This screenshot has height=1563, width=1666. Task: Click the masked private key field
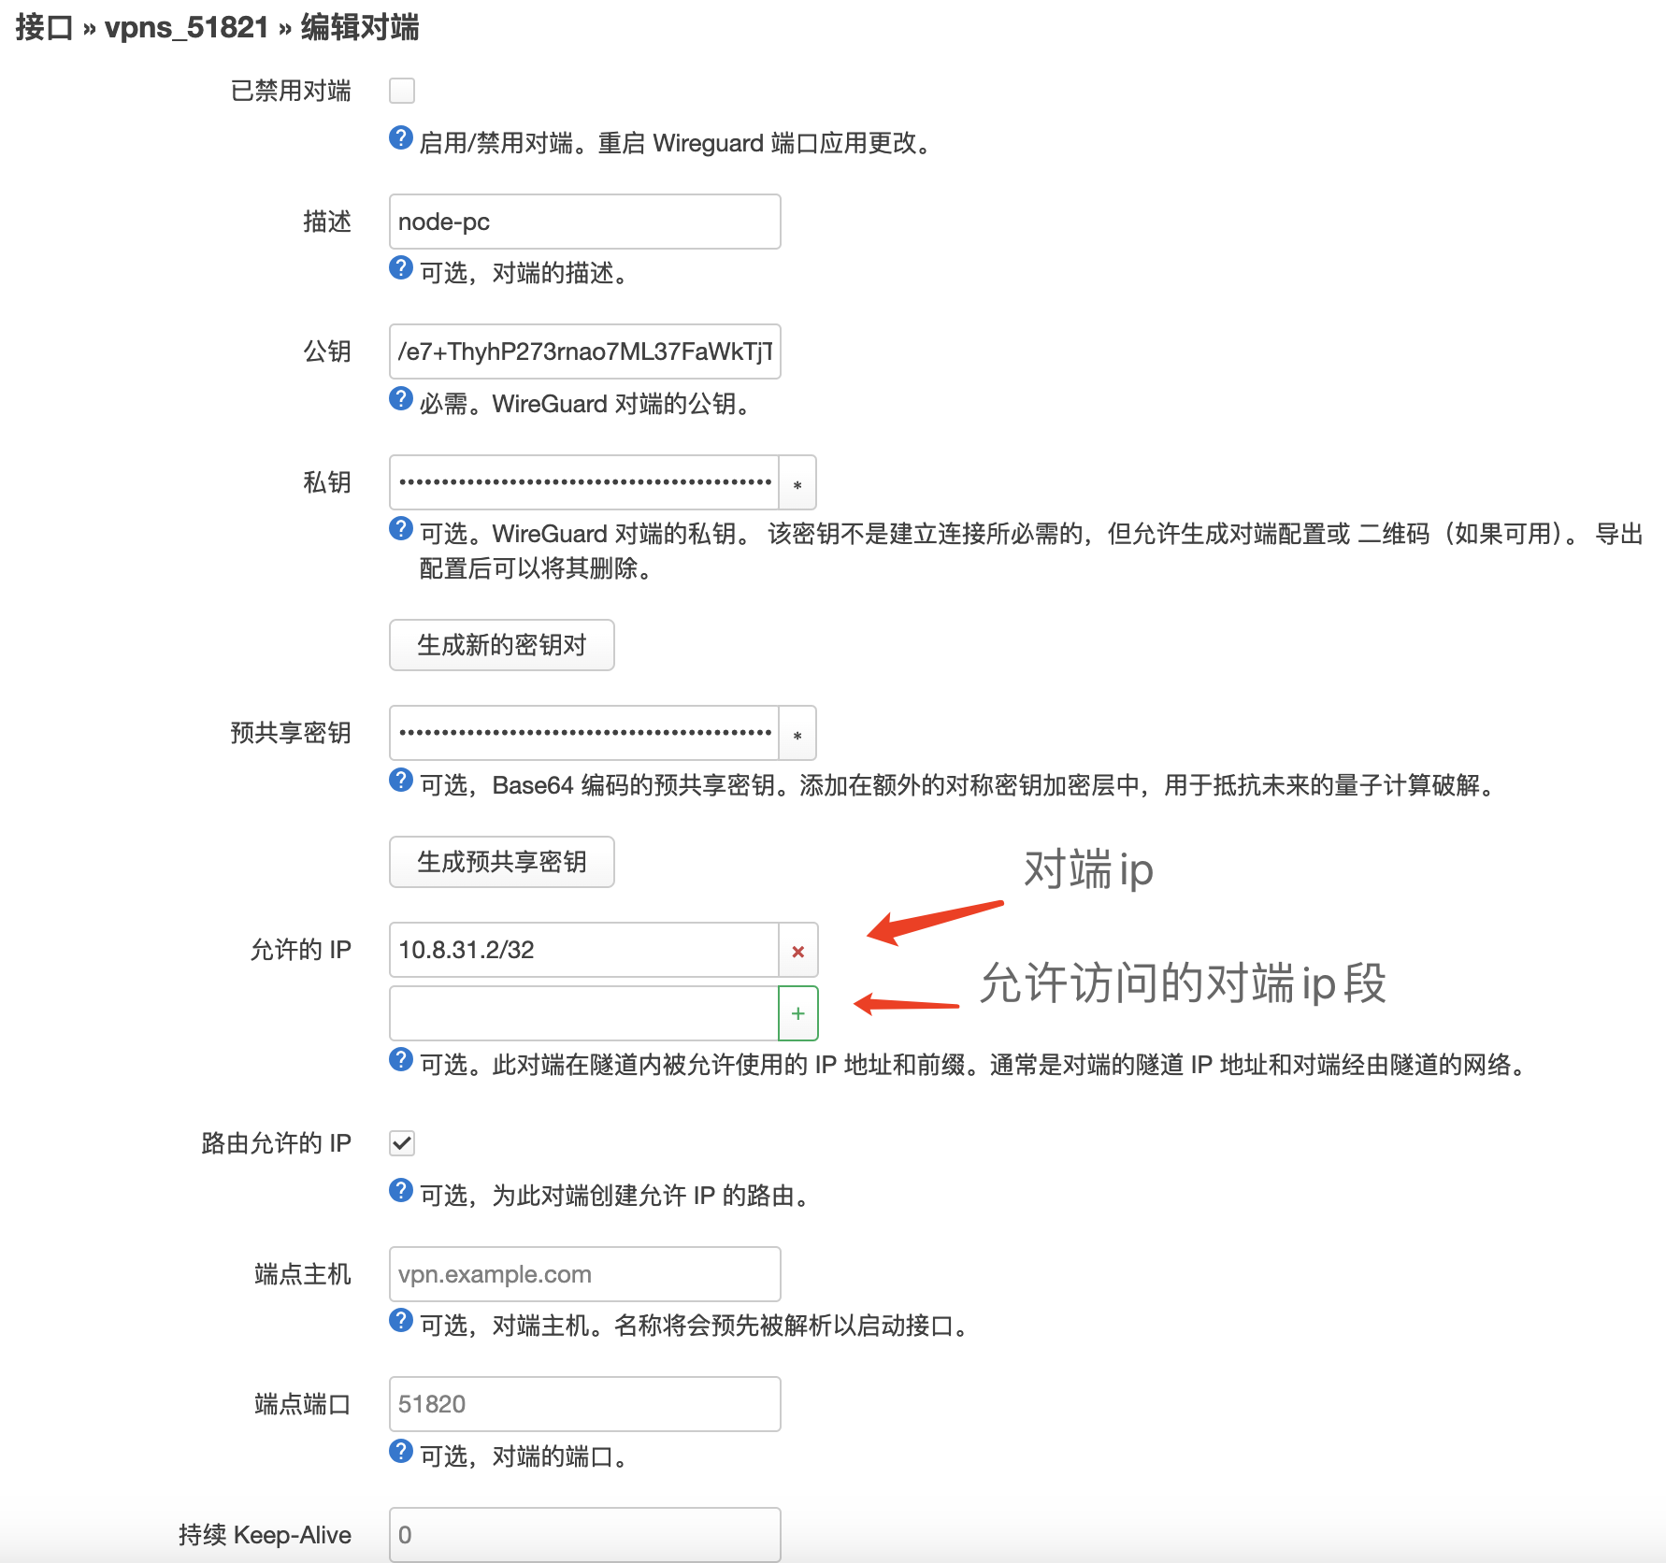click(583, 483)
